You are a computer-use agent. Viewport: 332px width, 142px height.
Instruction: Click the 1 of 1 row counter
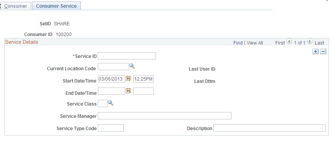(x=300, y=43)
